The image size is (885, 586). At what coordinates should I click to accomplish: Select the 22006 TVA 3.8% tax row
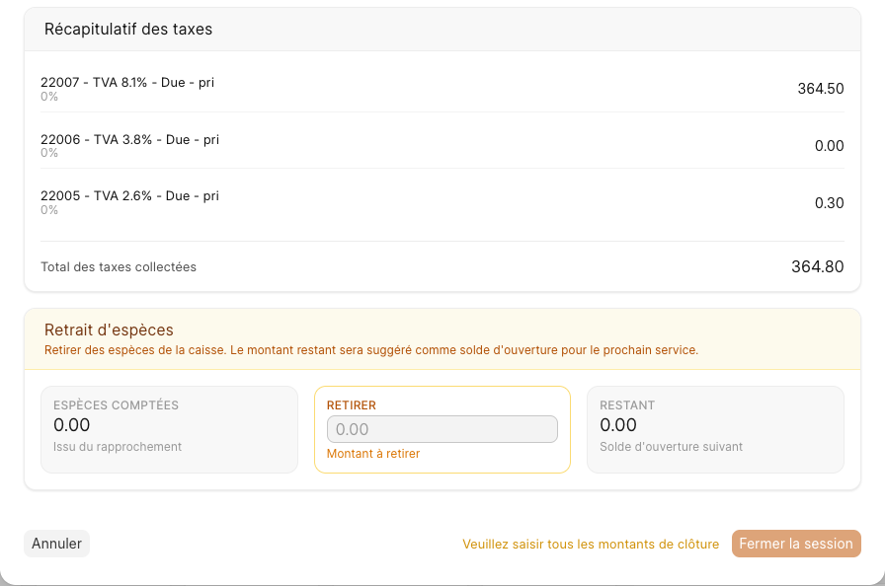coord(442,145)
